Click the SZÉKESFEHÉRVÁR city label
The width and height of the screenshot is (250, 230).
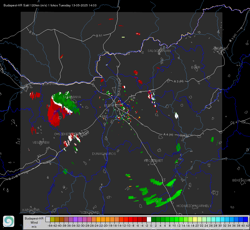click(x=73, y=134)
